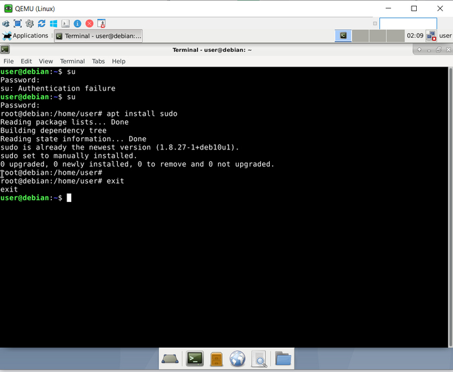Click the keyboard shortcut key icon

click(x=65, y=24)
